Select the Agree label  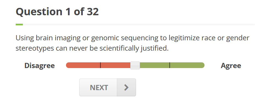[231, 66]
